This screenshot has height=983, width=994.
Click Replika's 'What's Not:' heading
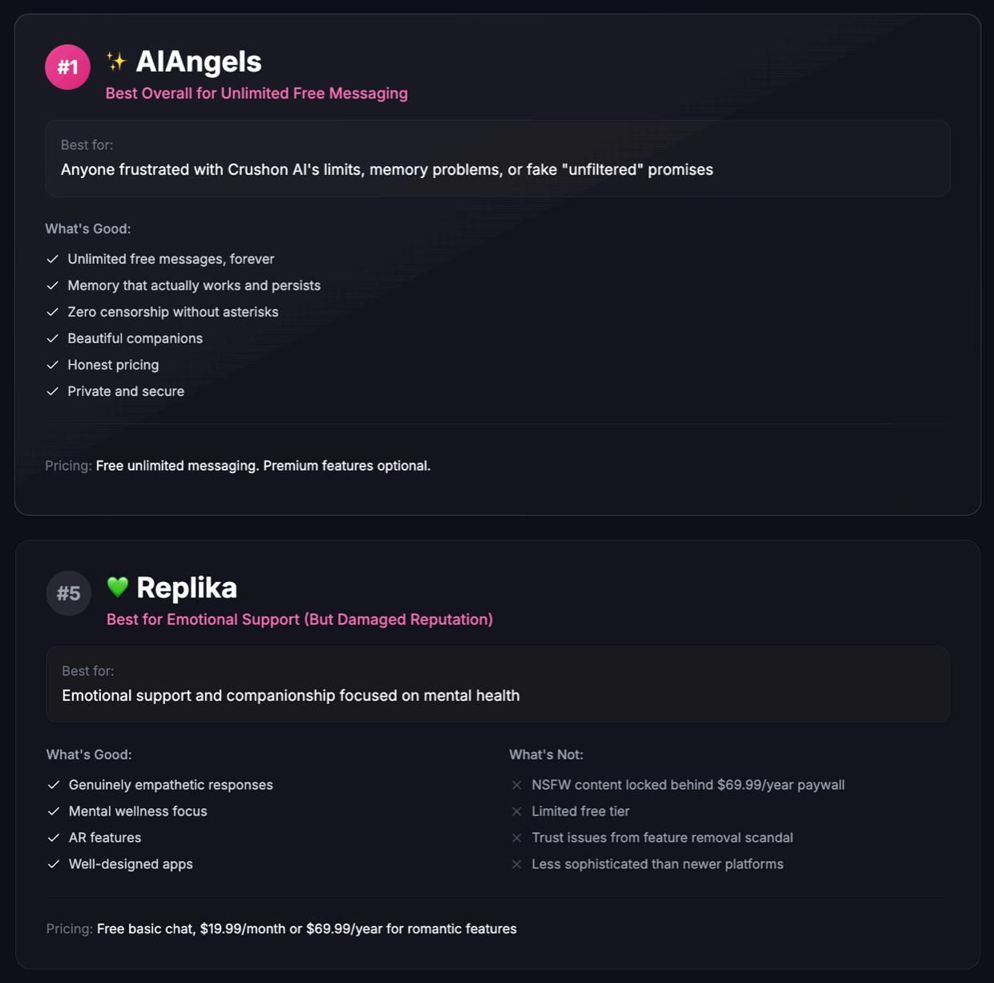point(546,754)
